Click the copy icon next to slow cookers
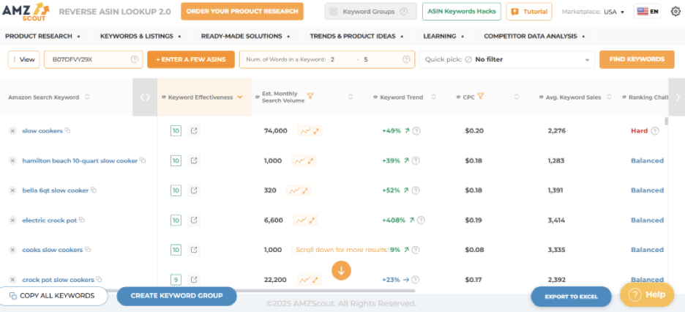This screenshot has width=685, height=312. click(68, 130)
